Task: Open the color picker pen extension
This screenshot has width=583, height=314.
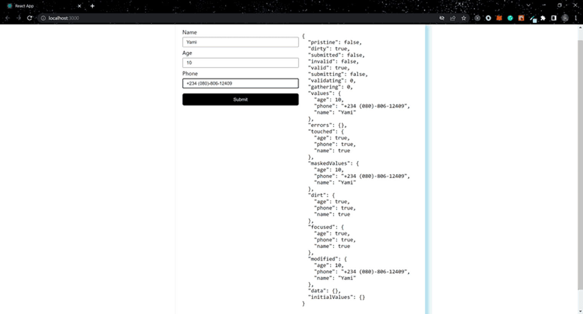Action: click(533, 18)
